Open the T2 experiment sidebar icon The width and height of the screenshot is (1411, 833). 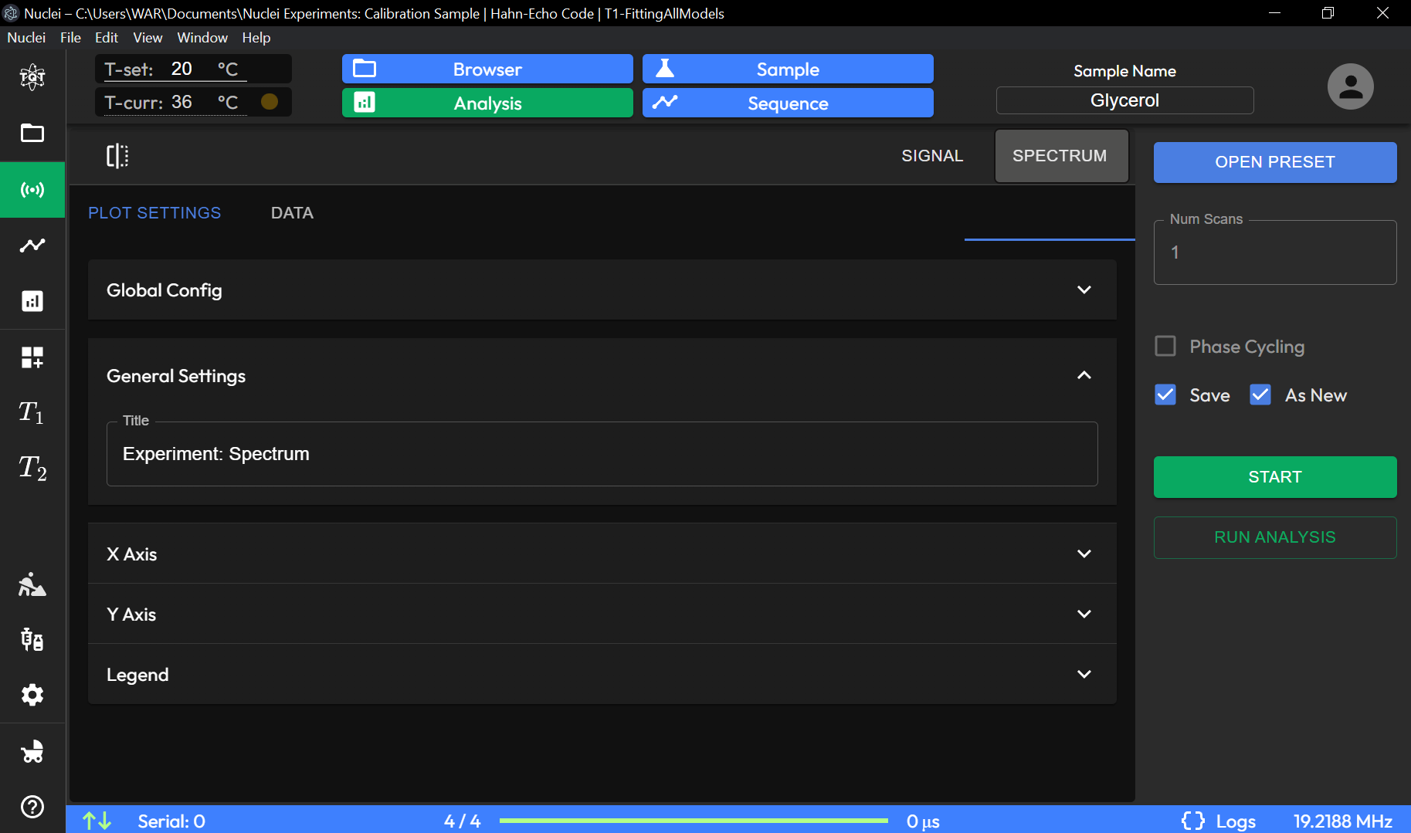point(32,468)
